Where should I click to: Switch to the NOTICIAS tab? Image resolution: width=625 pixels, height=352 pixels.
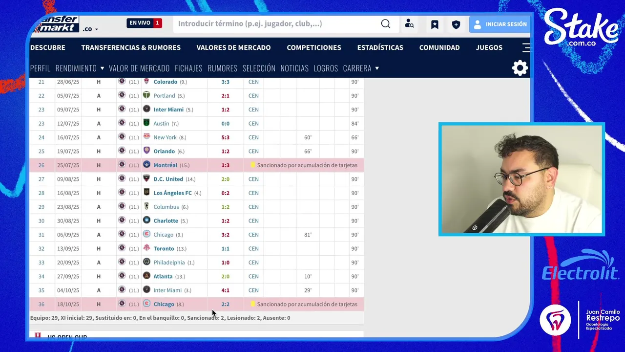point(294,68)
